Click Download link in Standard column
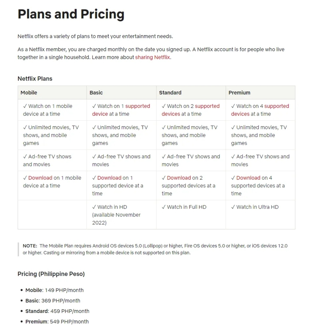The height and width of the screenshot is (327, 316). pos(179,178)
